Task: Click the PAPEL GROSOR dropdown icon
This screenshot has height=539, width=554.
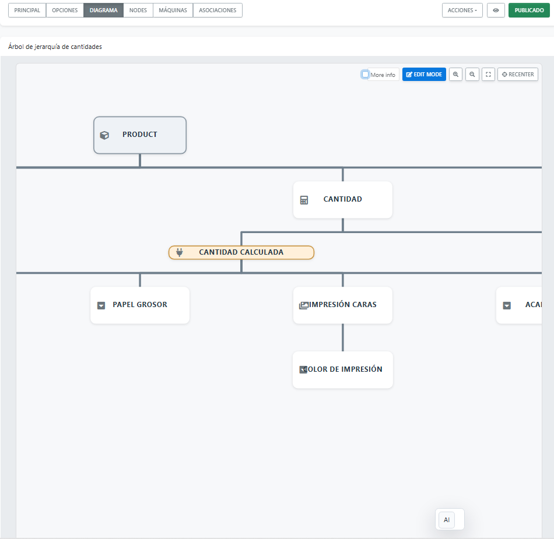Action: tap(101, 305)
